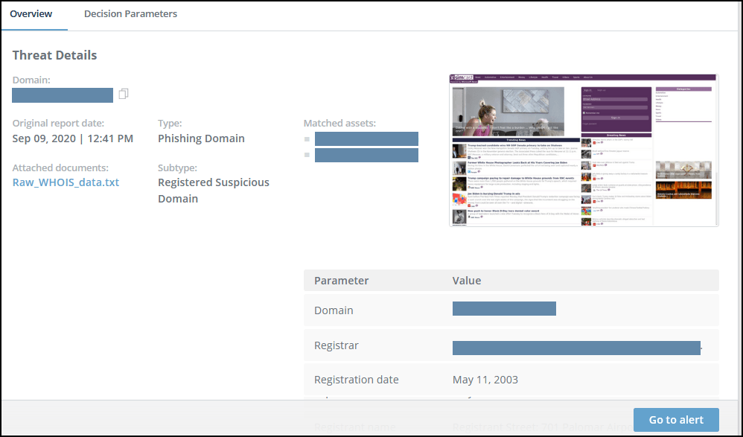Click the Value column header
The height and width of the screenshot is (437, 743).
tap(467, 281)
